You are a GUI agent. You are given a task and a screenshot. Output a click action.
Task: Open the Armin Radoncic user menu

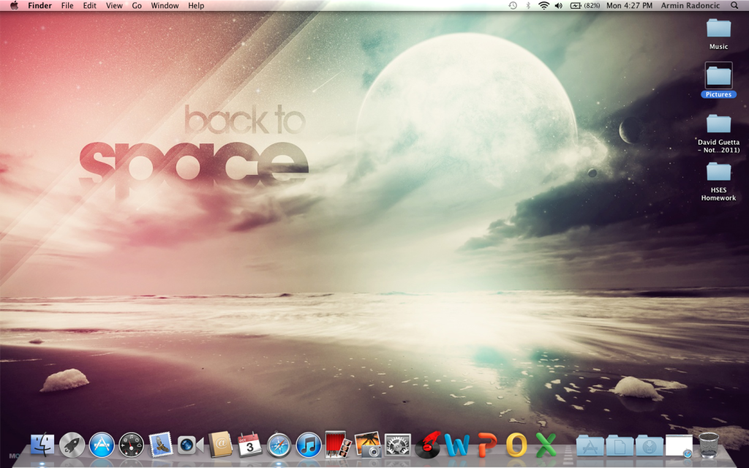pyautogui.click(x=690, y=6)
